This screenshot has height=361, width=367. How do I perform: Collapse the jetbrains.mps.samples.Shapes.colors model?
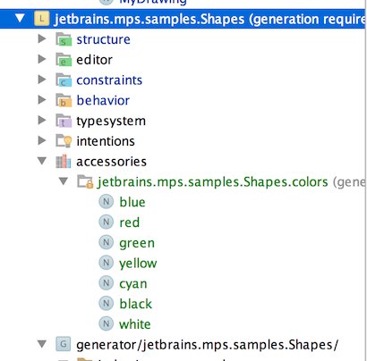(x=64, y=181)
